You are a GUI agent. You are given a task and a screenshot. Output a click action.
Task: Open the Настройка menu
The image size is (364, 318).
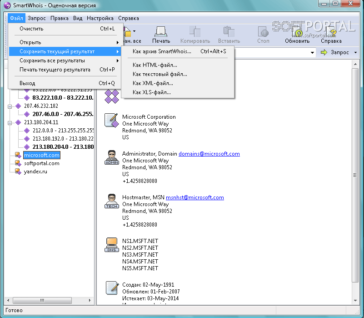pyautogui.click(x=100, y=18)
